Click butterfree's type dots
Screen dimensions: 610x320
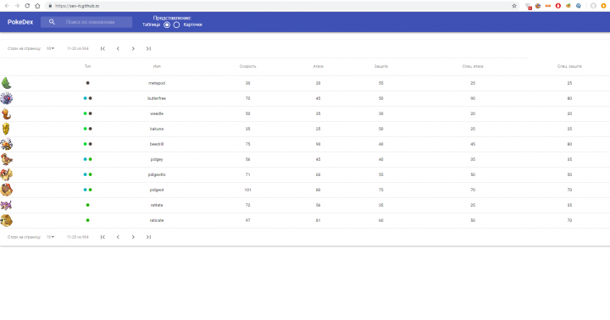click(x=87, y=98)
